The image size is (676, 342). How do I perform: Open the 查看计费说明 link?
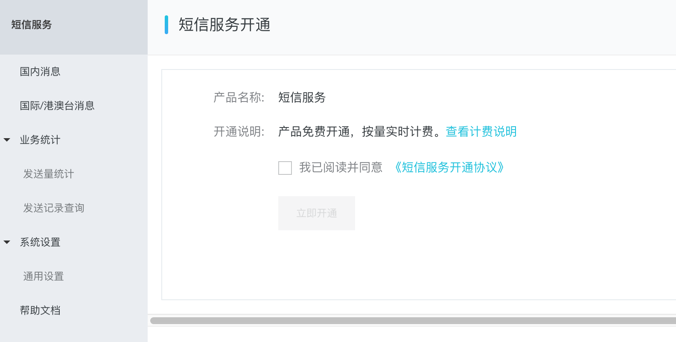click(481, 131)
